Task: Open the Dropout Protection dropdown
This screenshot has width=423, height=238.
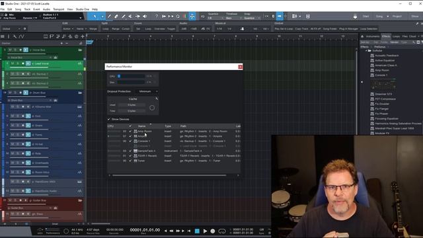Action: 147,91
